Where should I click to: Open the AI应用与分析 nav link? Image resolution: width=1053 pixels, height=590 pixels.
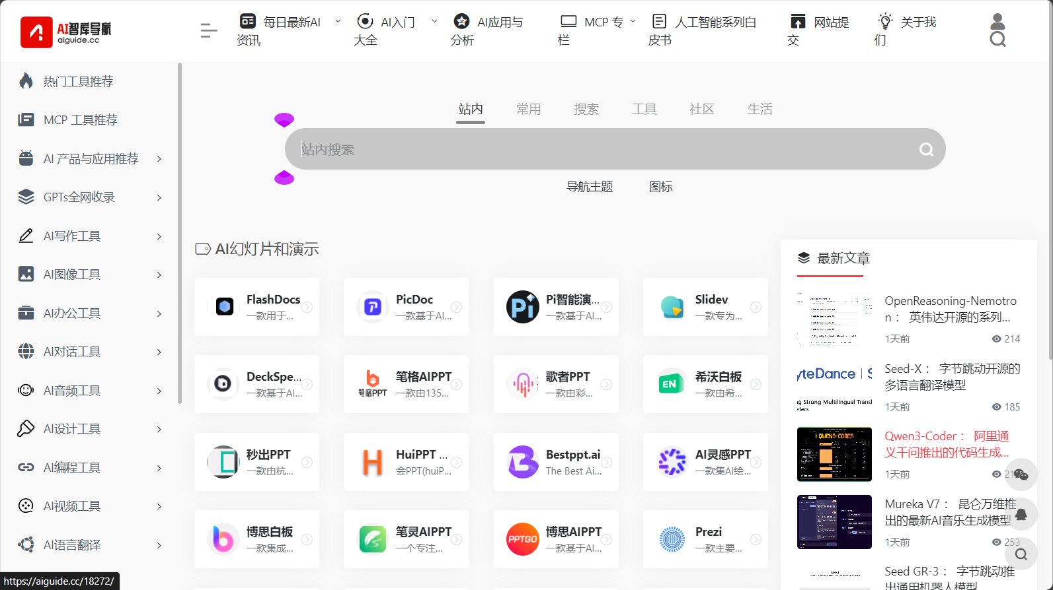pyautogui.click(x=487, y=30)
